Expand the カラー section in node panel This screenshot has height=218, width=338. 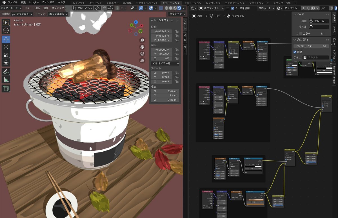[x=297, y=33]
